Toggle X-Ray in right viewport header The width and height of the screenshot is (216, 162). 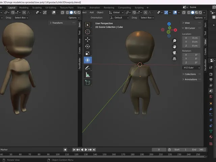coord(184,12)
